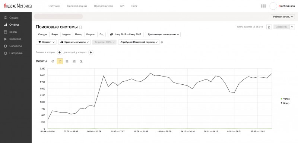
Task: Select the Вчера period
Action: [55, 35]
